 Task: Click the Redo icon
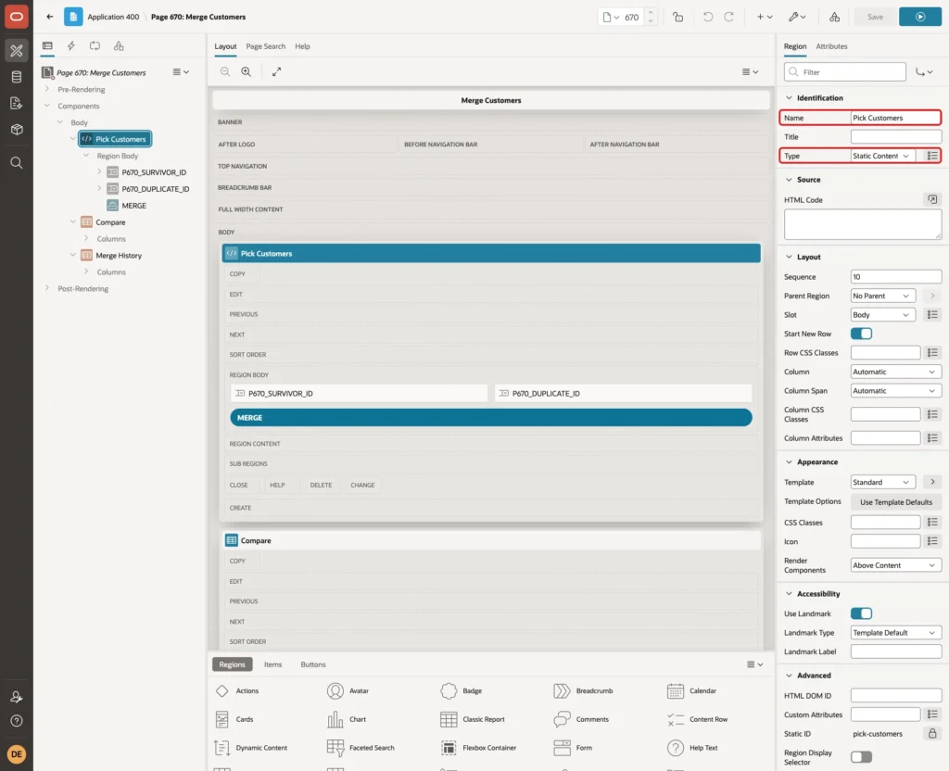point(728,17)
